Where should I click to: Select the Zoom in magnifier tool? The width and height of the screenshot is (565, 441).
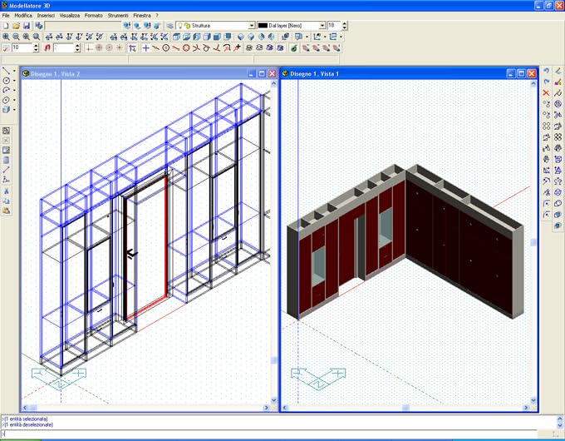(6, 37)
